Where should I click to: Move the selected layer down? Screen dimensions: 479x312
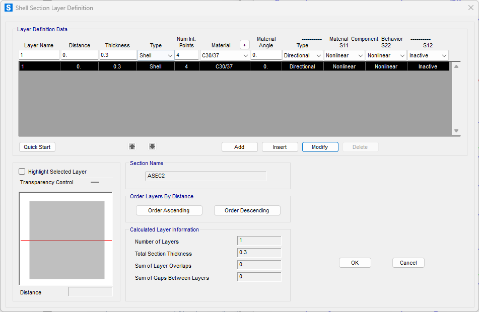[x=152, y=146]
